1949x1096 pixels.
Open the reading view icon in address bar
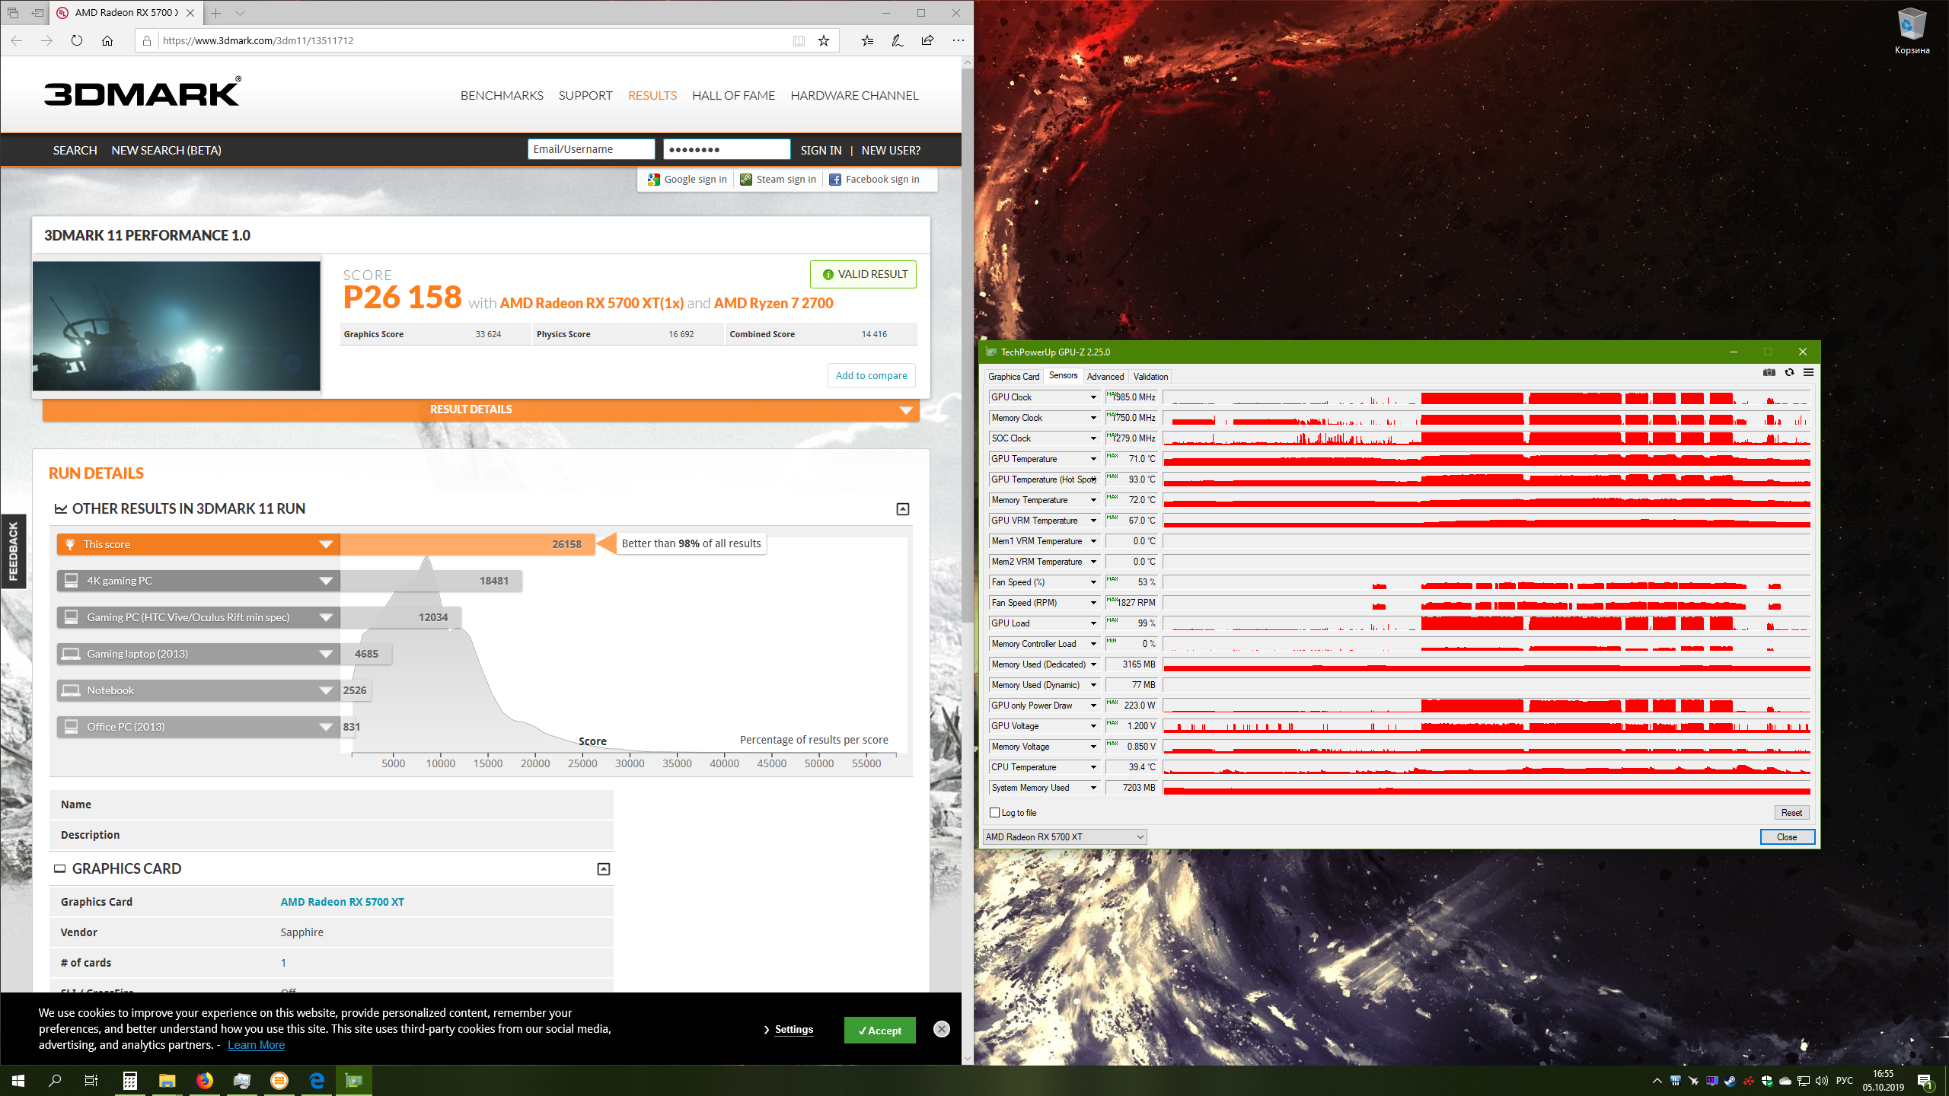point(799,40)
